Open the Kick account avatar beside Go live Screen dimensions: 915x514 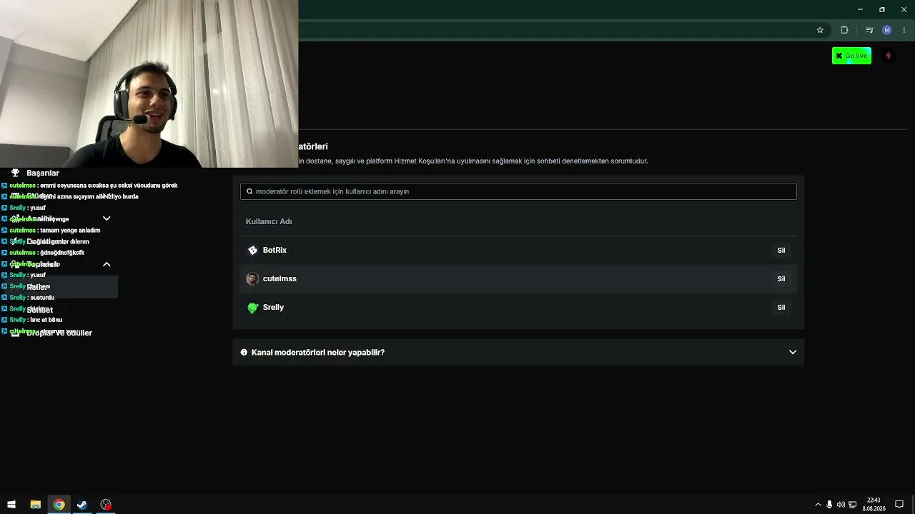888,56
